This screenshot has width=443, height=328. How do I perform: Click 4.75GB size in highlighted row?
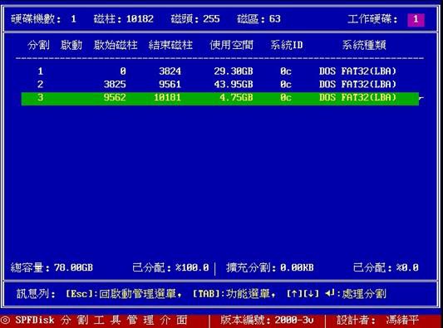(x=236, y=98)
